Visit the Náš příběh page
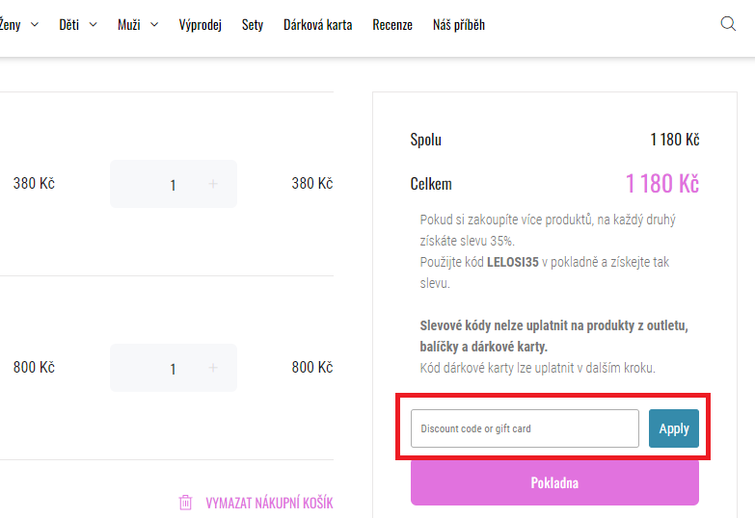 tap(459, 25)
